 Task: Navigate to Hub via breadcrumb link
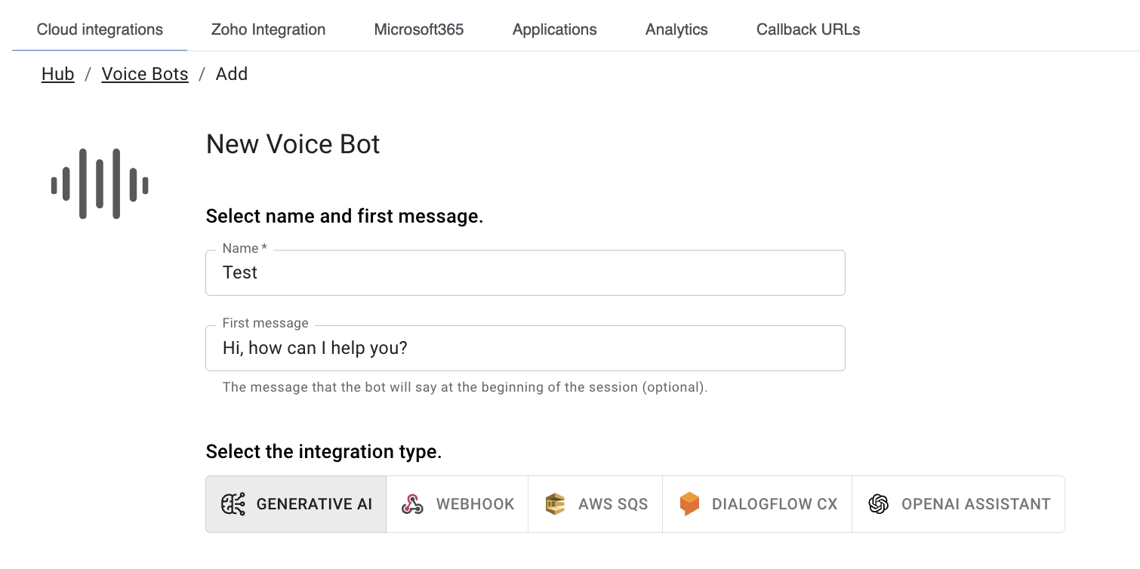click(57, 73)
